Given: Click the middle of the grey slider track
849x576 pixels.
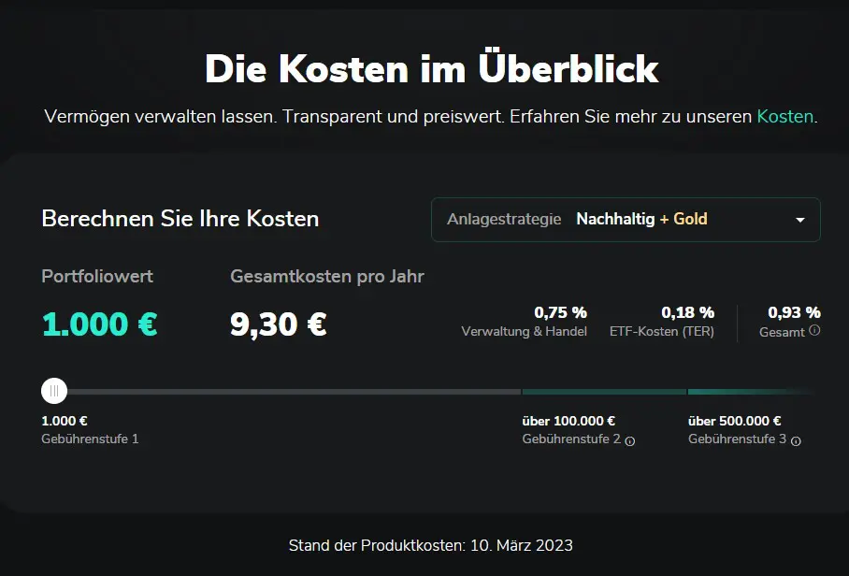Looking at the screenshot, I should point(294,392).
